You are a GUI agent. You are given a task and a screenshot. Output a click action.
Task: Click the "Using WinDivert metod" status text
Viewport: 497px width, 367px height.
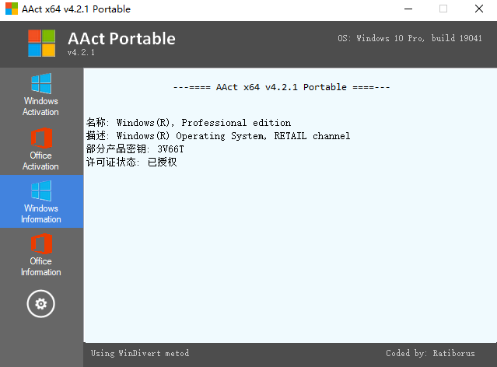coord(140,353)
